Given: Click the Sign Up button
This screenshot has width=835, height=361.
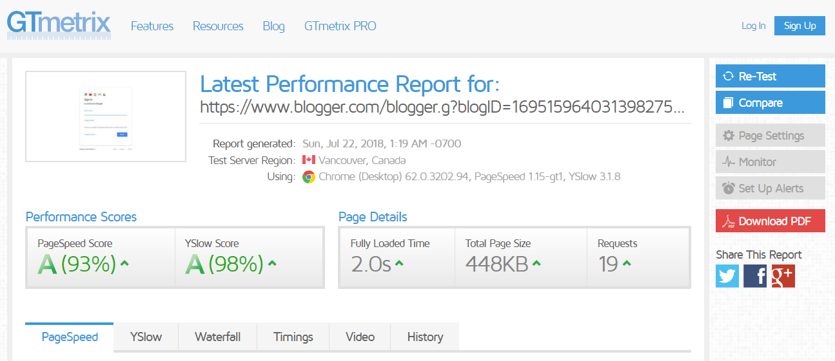Looking at the screenshot, I should 800,26.
